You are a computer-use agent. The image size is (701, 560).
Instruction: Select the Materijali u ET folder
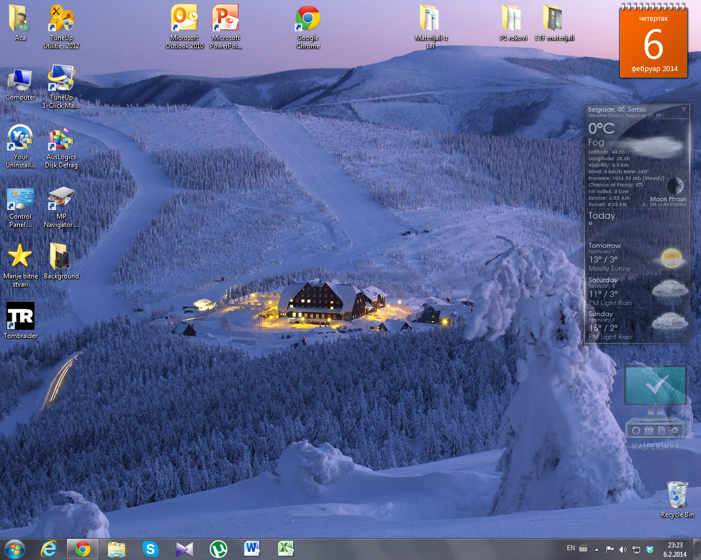point(431,27)
